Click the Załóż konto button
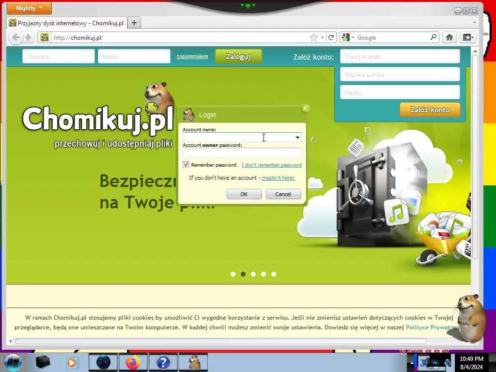Viewport: 496px width, 372px height. [430, 110]
